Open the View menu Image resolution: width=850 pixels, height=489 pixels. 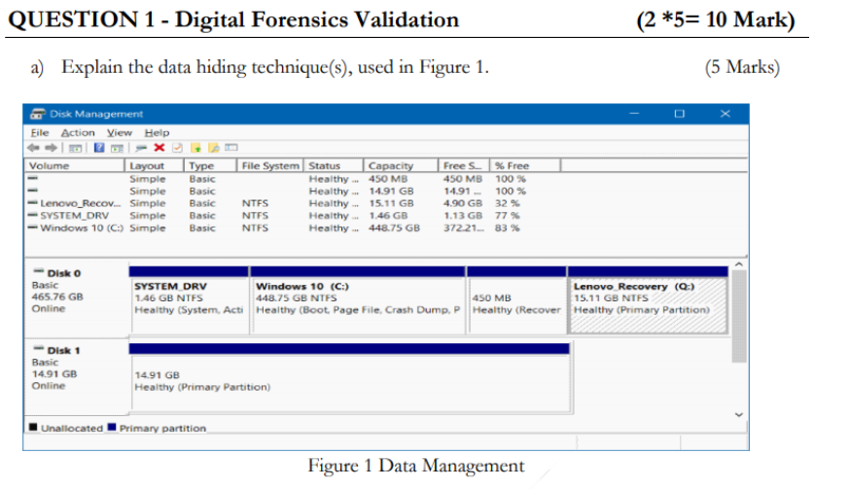point(120,133)
